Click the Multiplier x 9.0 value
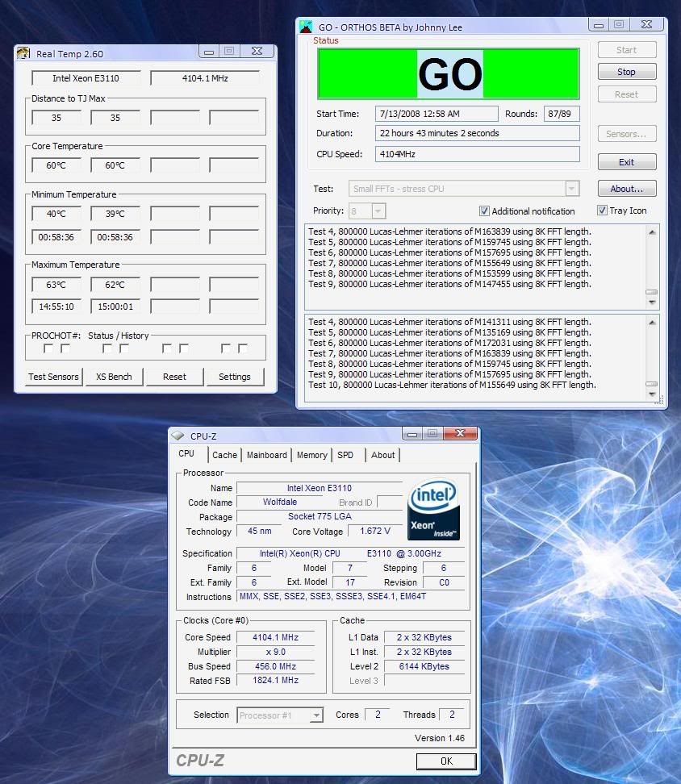 tap(275, 652)
